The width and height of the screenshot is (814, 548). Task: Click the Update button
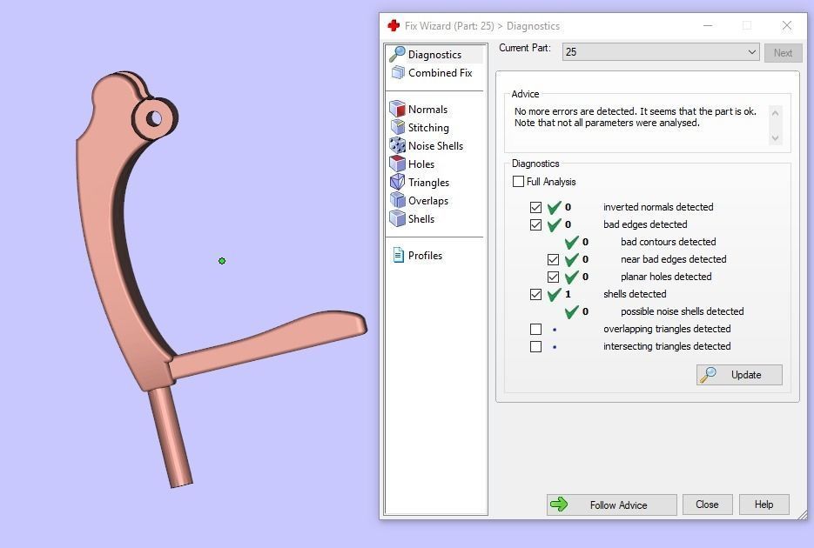pyautogui.click(x=739, y=374)
